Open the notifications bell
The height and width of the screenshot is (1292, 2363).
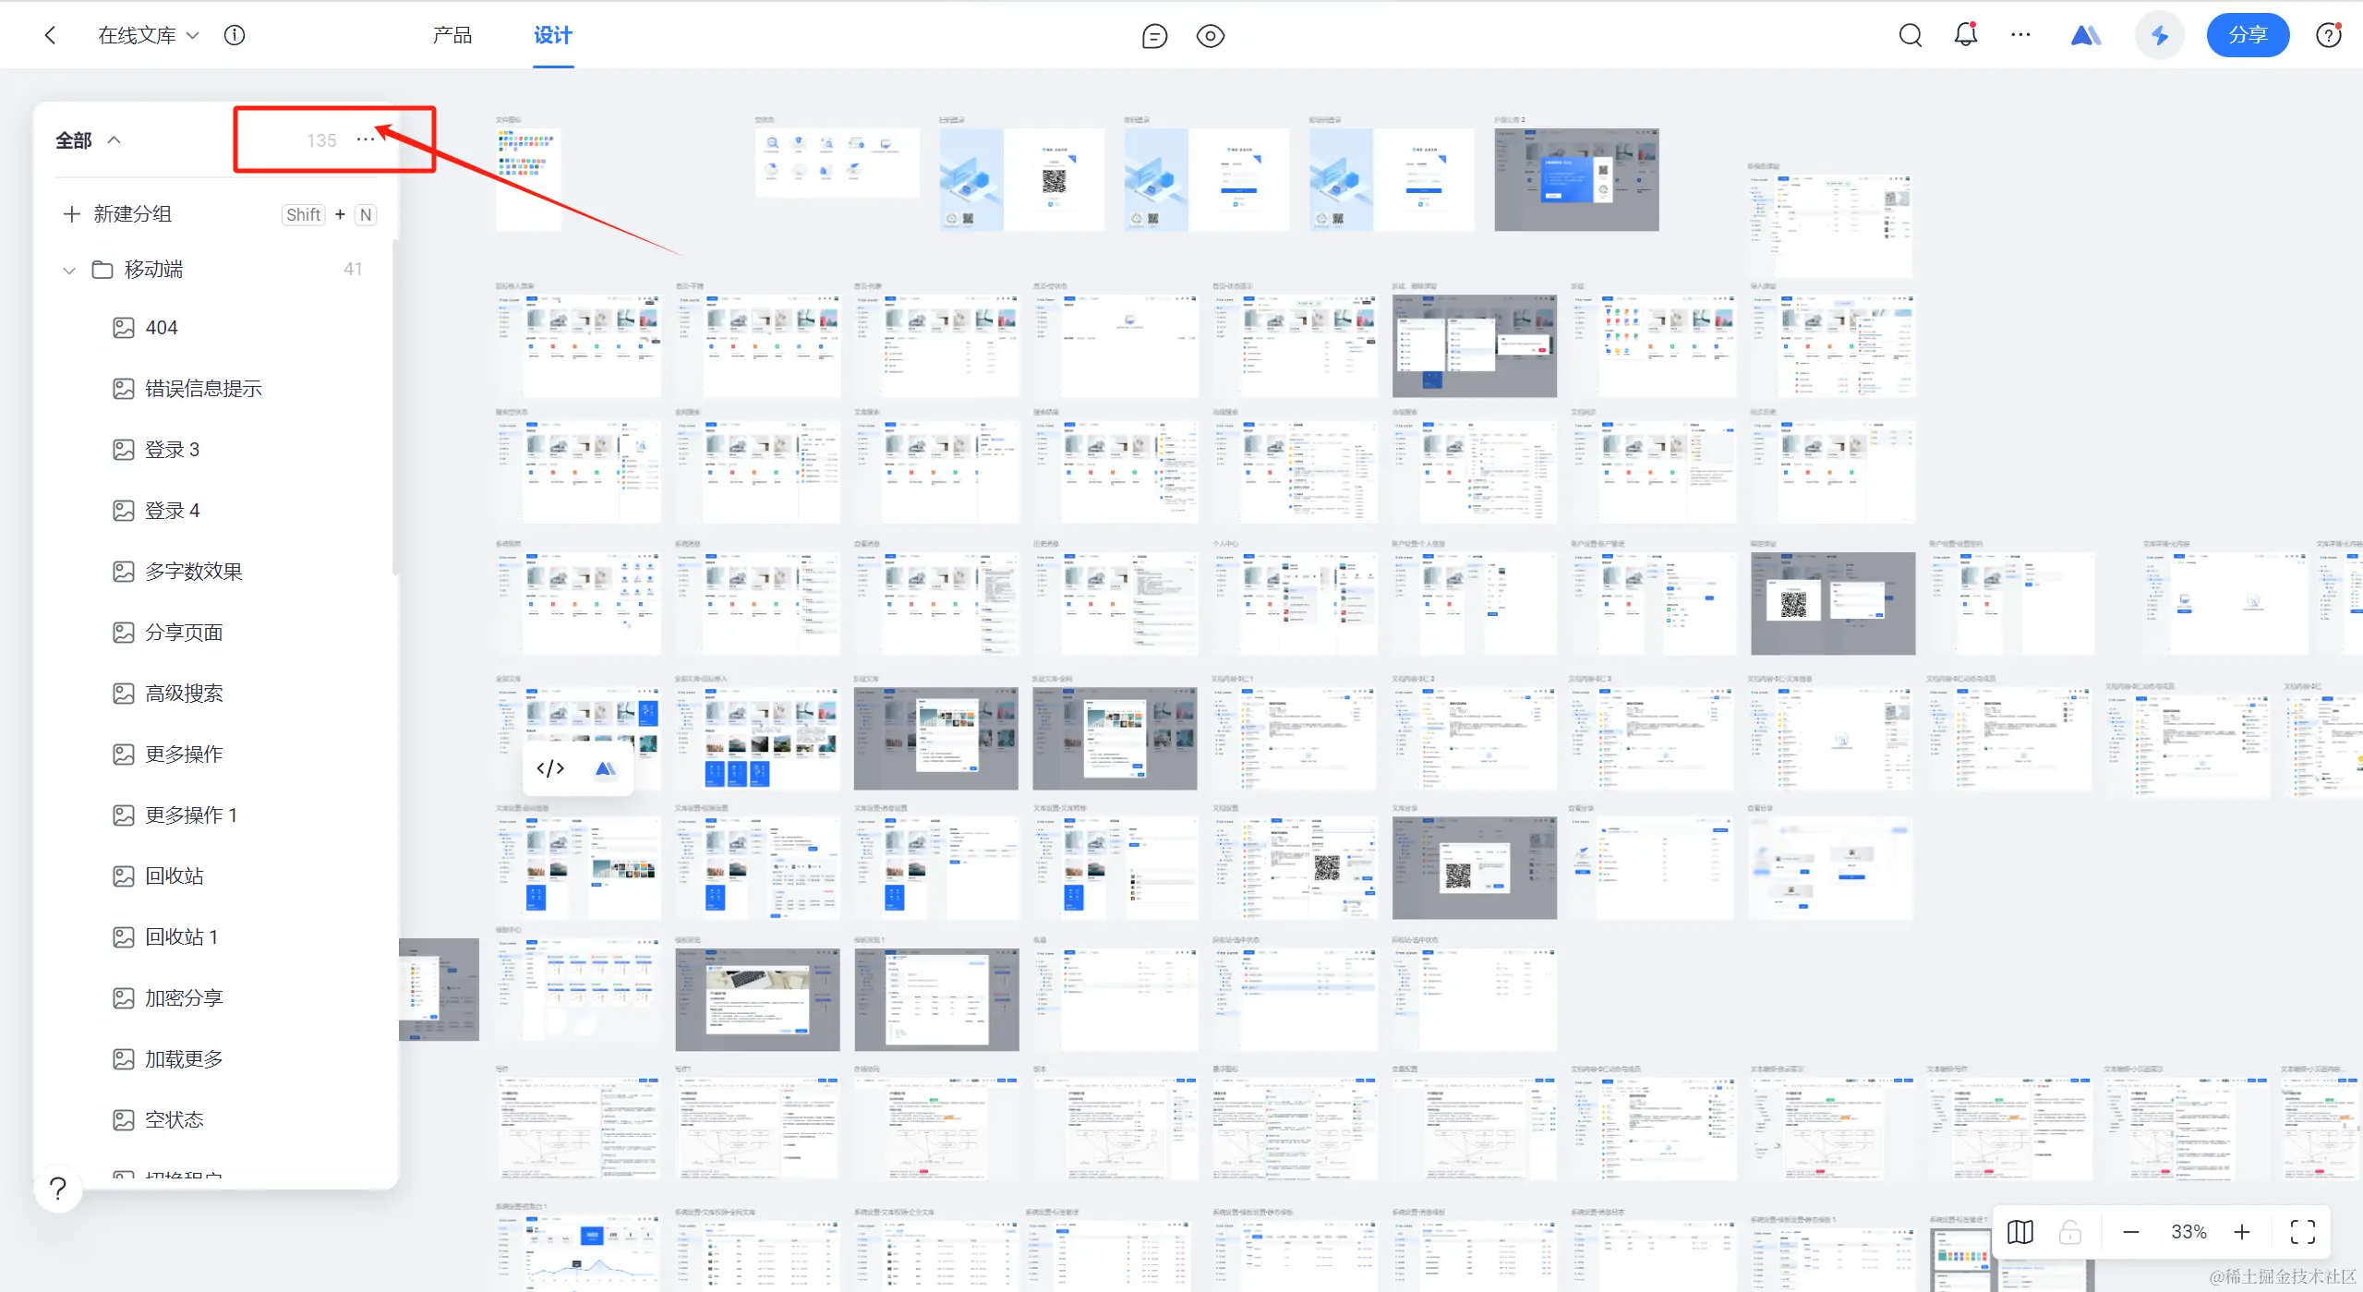(1965, 35)
